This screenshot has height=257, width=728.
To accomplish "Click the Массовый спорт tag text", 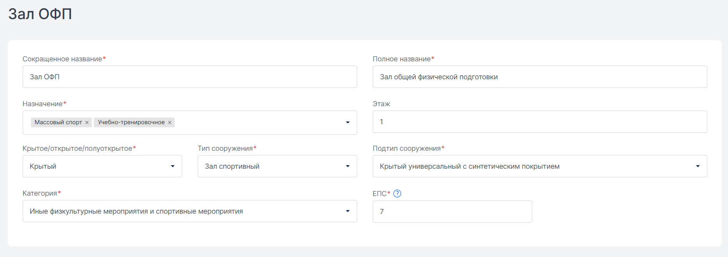I will 58,122.
